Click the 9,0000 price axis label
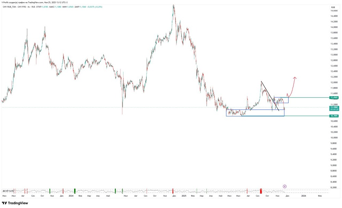The width and height of the screenshot is (342, 208). (334, 166)
